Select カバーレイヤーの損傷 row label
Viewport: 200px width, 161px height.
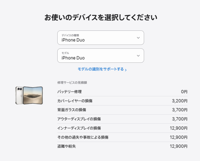pyautogui.click(x=75, y=101)
